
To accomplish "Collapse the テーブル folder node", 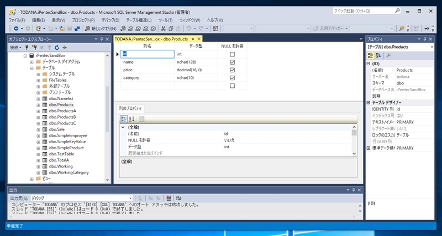I will click(x=32, y=68).
